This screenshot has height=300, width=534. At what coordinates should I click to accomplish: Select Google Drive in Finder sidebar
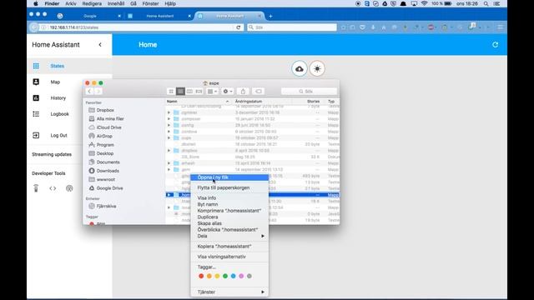pos(109,188)
